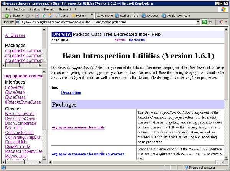Click the Stop loading icon
230x171 pixels.
point(37,16)
